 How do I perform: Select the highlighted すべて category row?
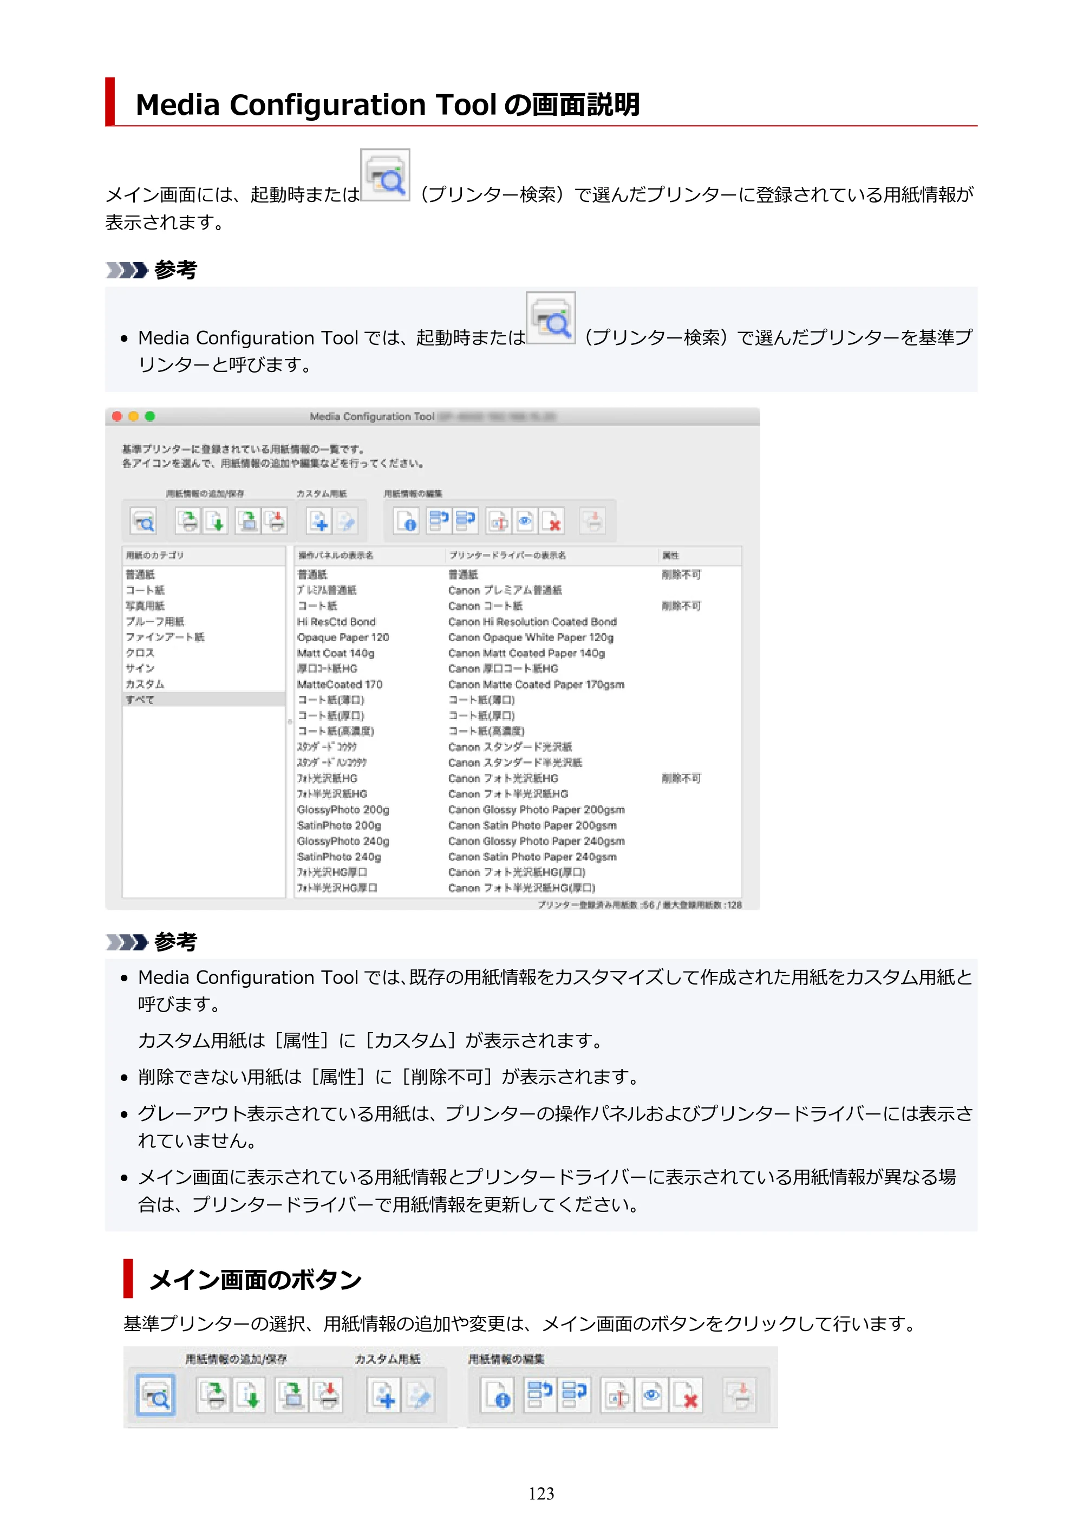(204, 699)
